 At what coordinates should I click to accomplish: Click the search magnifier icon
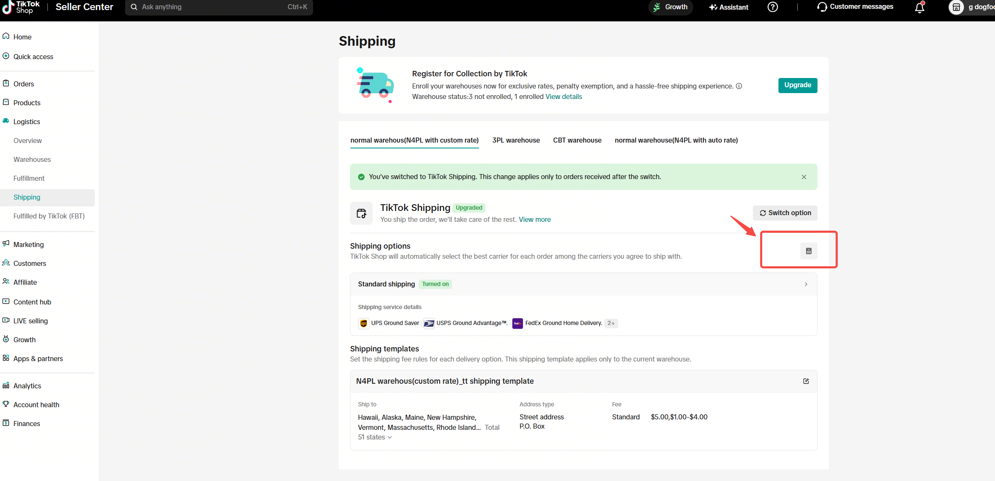point(134,7)
